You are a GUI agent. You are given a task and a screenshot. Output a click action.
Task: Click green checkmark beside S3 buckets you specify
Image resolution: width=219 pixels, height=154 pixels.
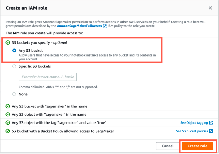(x=8, y=42)
